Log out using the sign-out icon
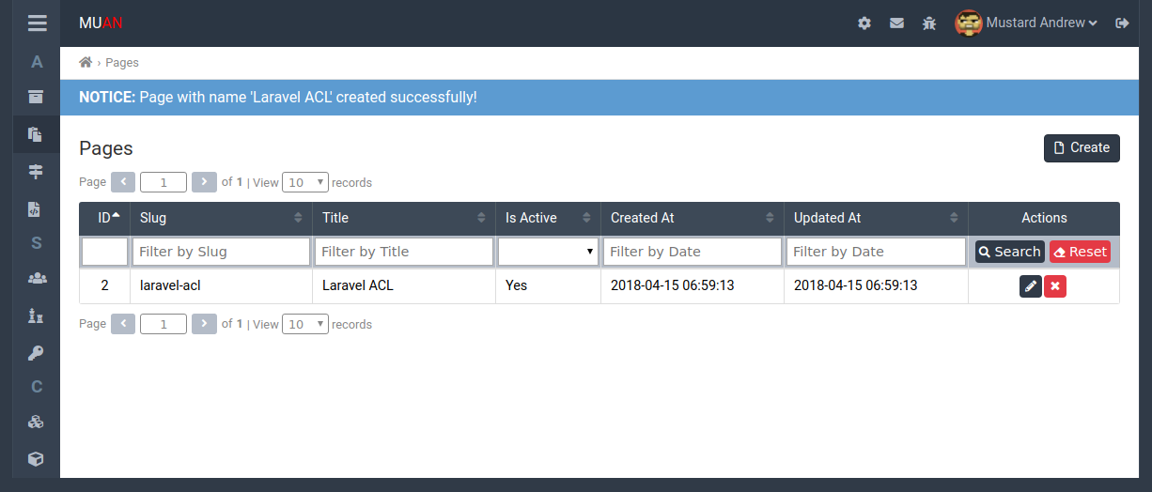The width and height of the screenshot is (1152, 492). tap(1122, 23)
